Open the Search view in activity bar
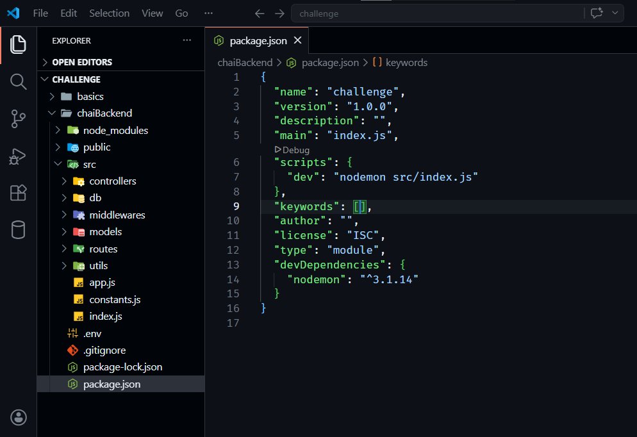This screenshot has height=437, width=637. tap(18, 81)
